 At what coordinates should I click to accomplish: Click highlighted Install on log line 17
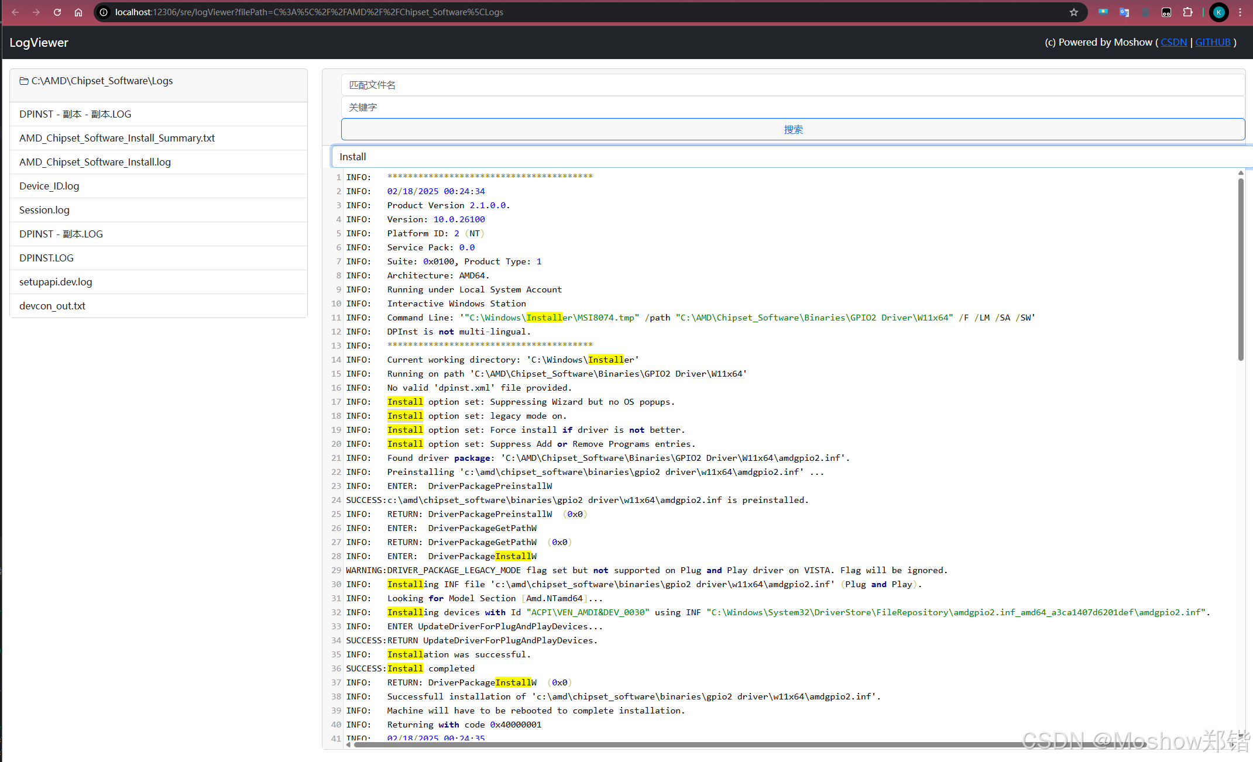(x=405, y=402)
